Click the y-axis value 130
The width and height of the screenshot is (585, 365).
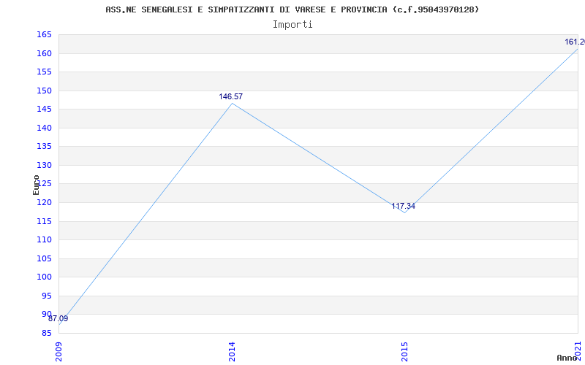tap(44, 165)
